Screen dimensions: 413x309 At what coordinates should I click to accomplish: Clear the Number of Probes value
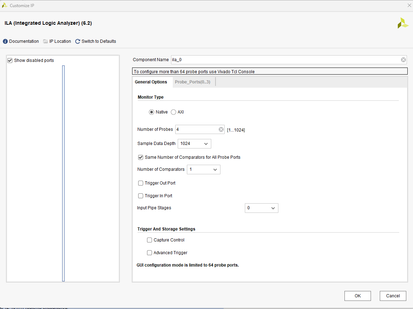pos(221,129)
